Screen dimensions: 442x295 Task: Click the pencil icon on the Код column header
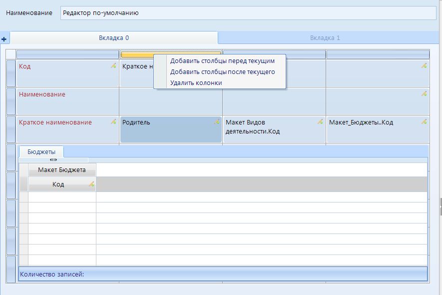pyautogui.click(x=91, y=184)
